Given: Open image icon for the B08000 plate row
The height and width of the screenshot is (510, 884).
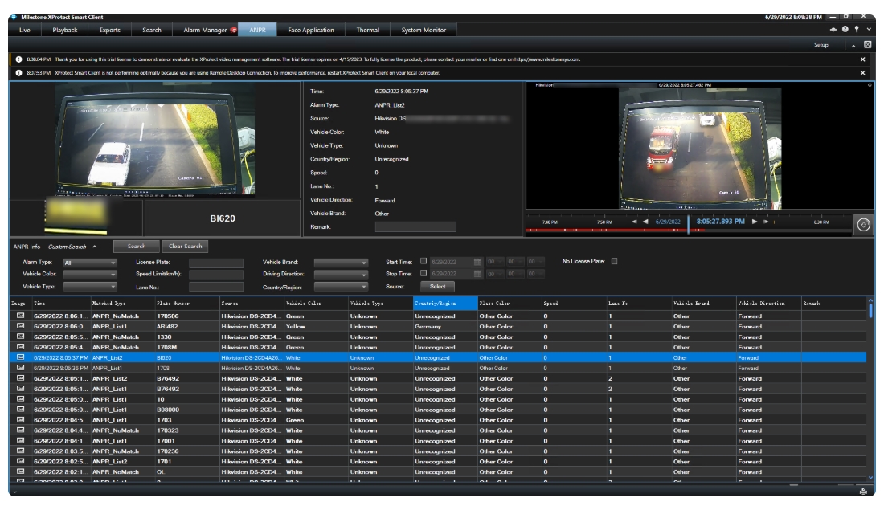Looking at the screenshot, I should 20,409.
